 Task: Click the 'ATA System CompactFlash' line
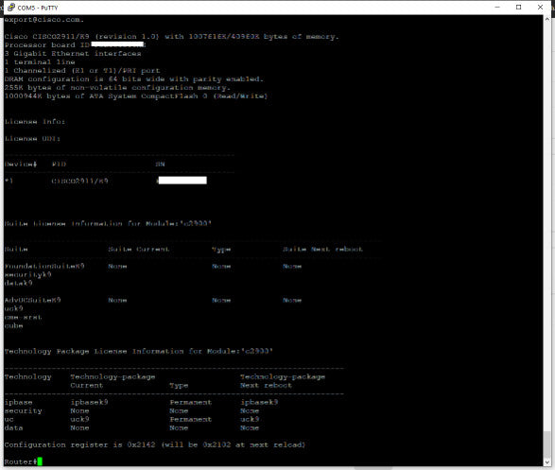pyautogui.click(x=136, y=96)
